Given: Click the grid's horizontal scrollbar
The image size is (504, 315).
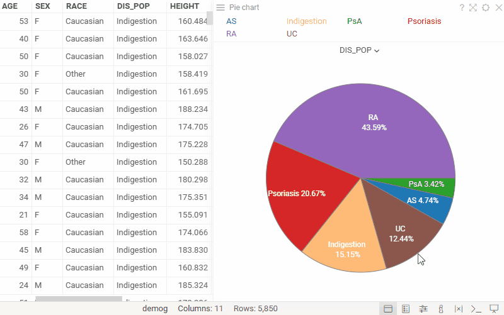Looking at the screenshot, I should 78,301.
